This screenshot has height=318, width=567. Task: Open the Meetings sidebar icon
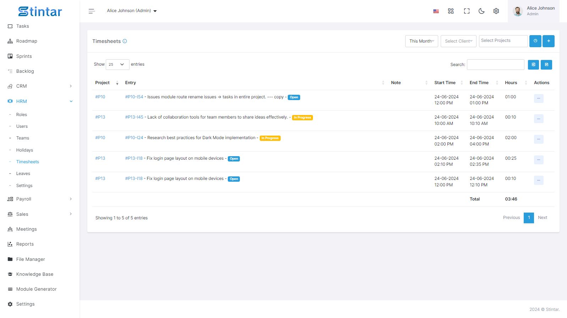click(10, 229)
